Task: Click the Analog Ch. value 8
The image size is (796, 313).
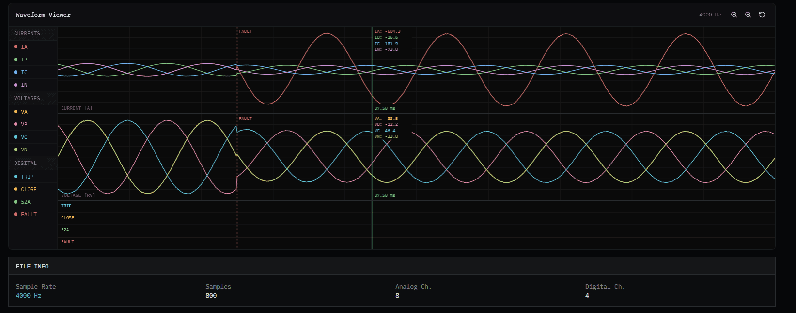Action: coord(397,296)
